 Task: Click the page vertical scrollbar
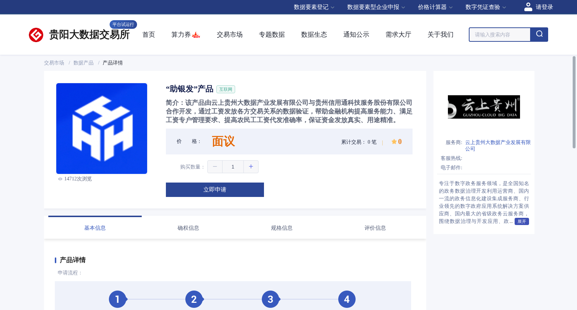pos(574,102)
